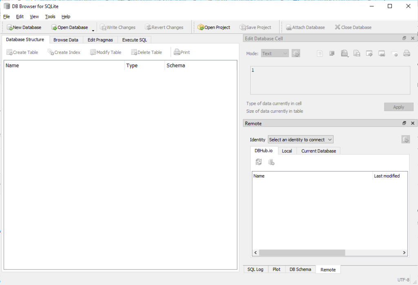The image size is (418, 285).
Task: Click the printer icon in Edit Database Cell
Action: click(407, 53)
